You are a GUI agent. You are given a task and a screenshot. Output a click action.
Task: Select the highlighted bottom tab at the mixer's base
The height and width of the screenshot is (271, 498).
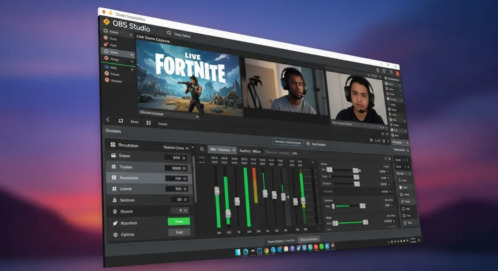(x=309, y=239)
